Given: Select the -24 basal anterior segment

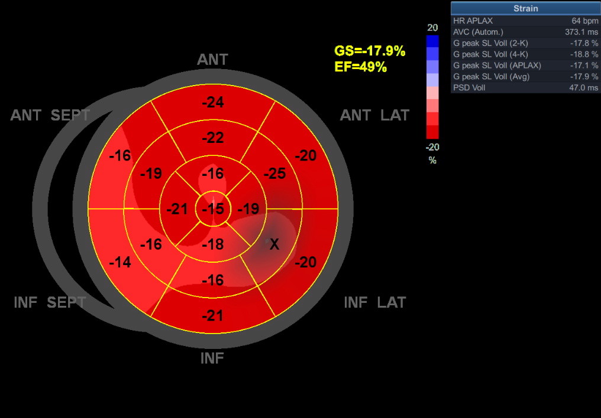Looking at the screenshot, I should pyautogui.click(x=213, y=102).
